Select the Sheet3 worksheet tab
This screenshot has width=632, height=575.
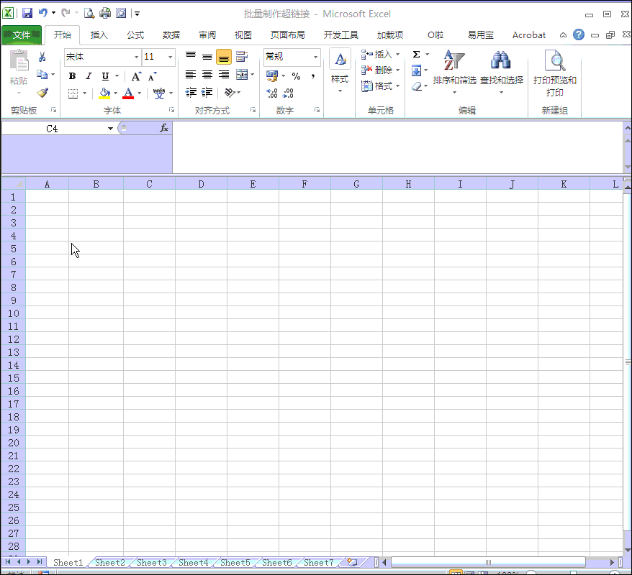(151, 563)
